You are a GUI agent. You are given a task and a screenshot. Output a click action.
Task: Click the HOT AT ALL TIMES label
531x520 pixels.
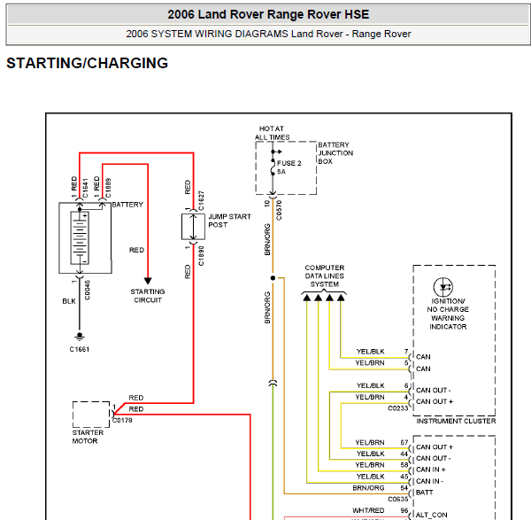(272, 133)
